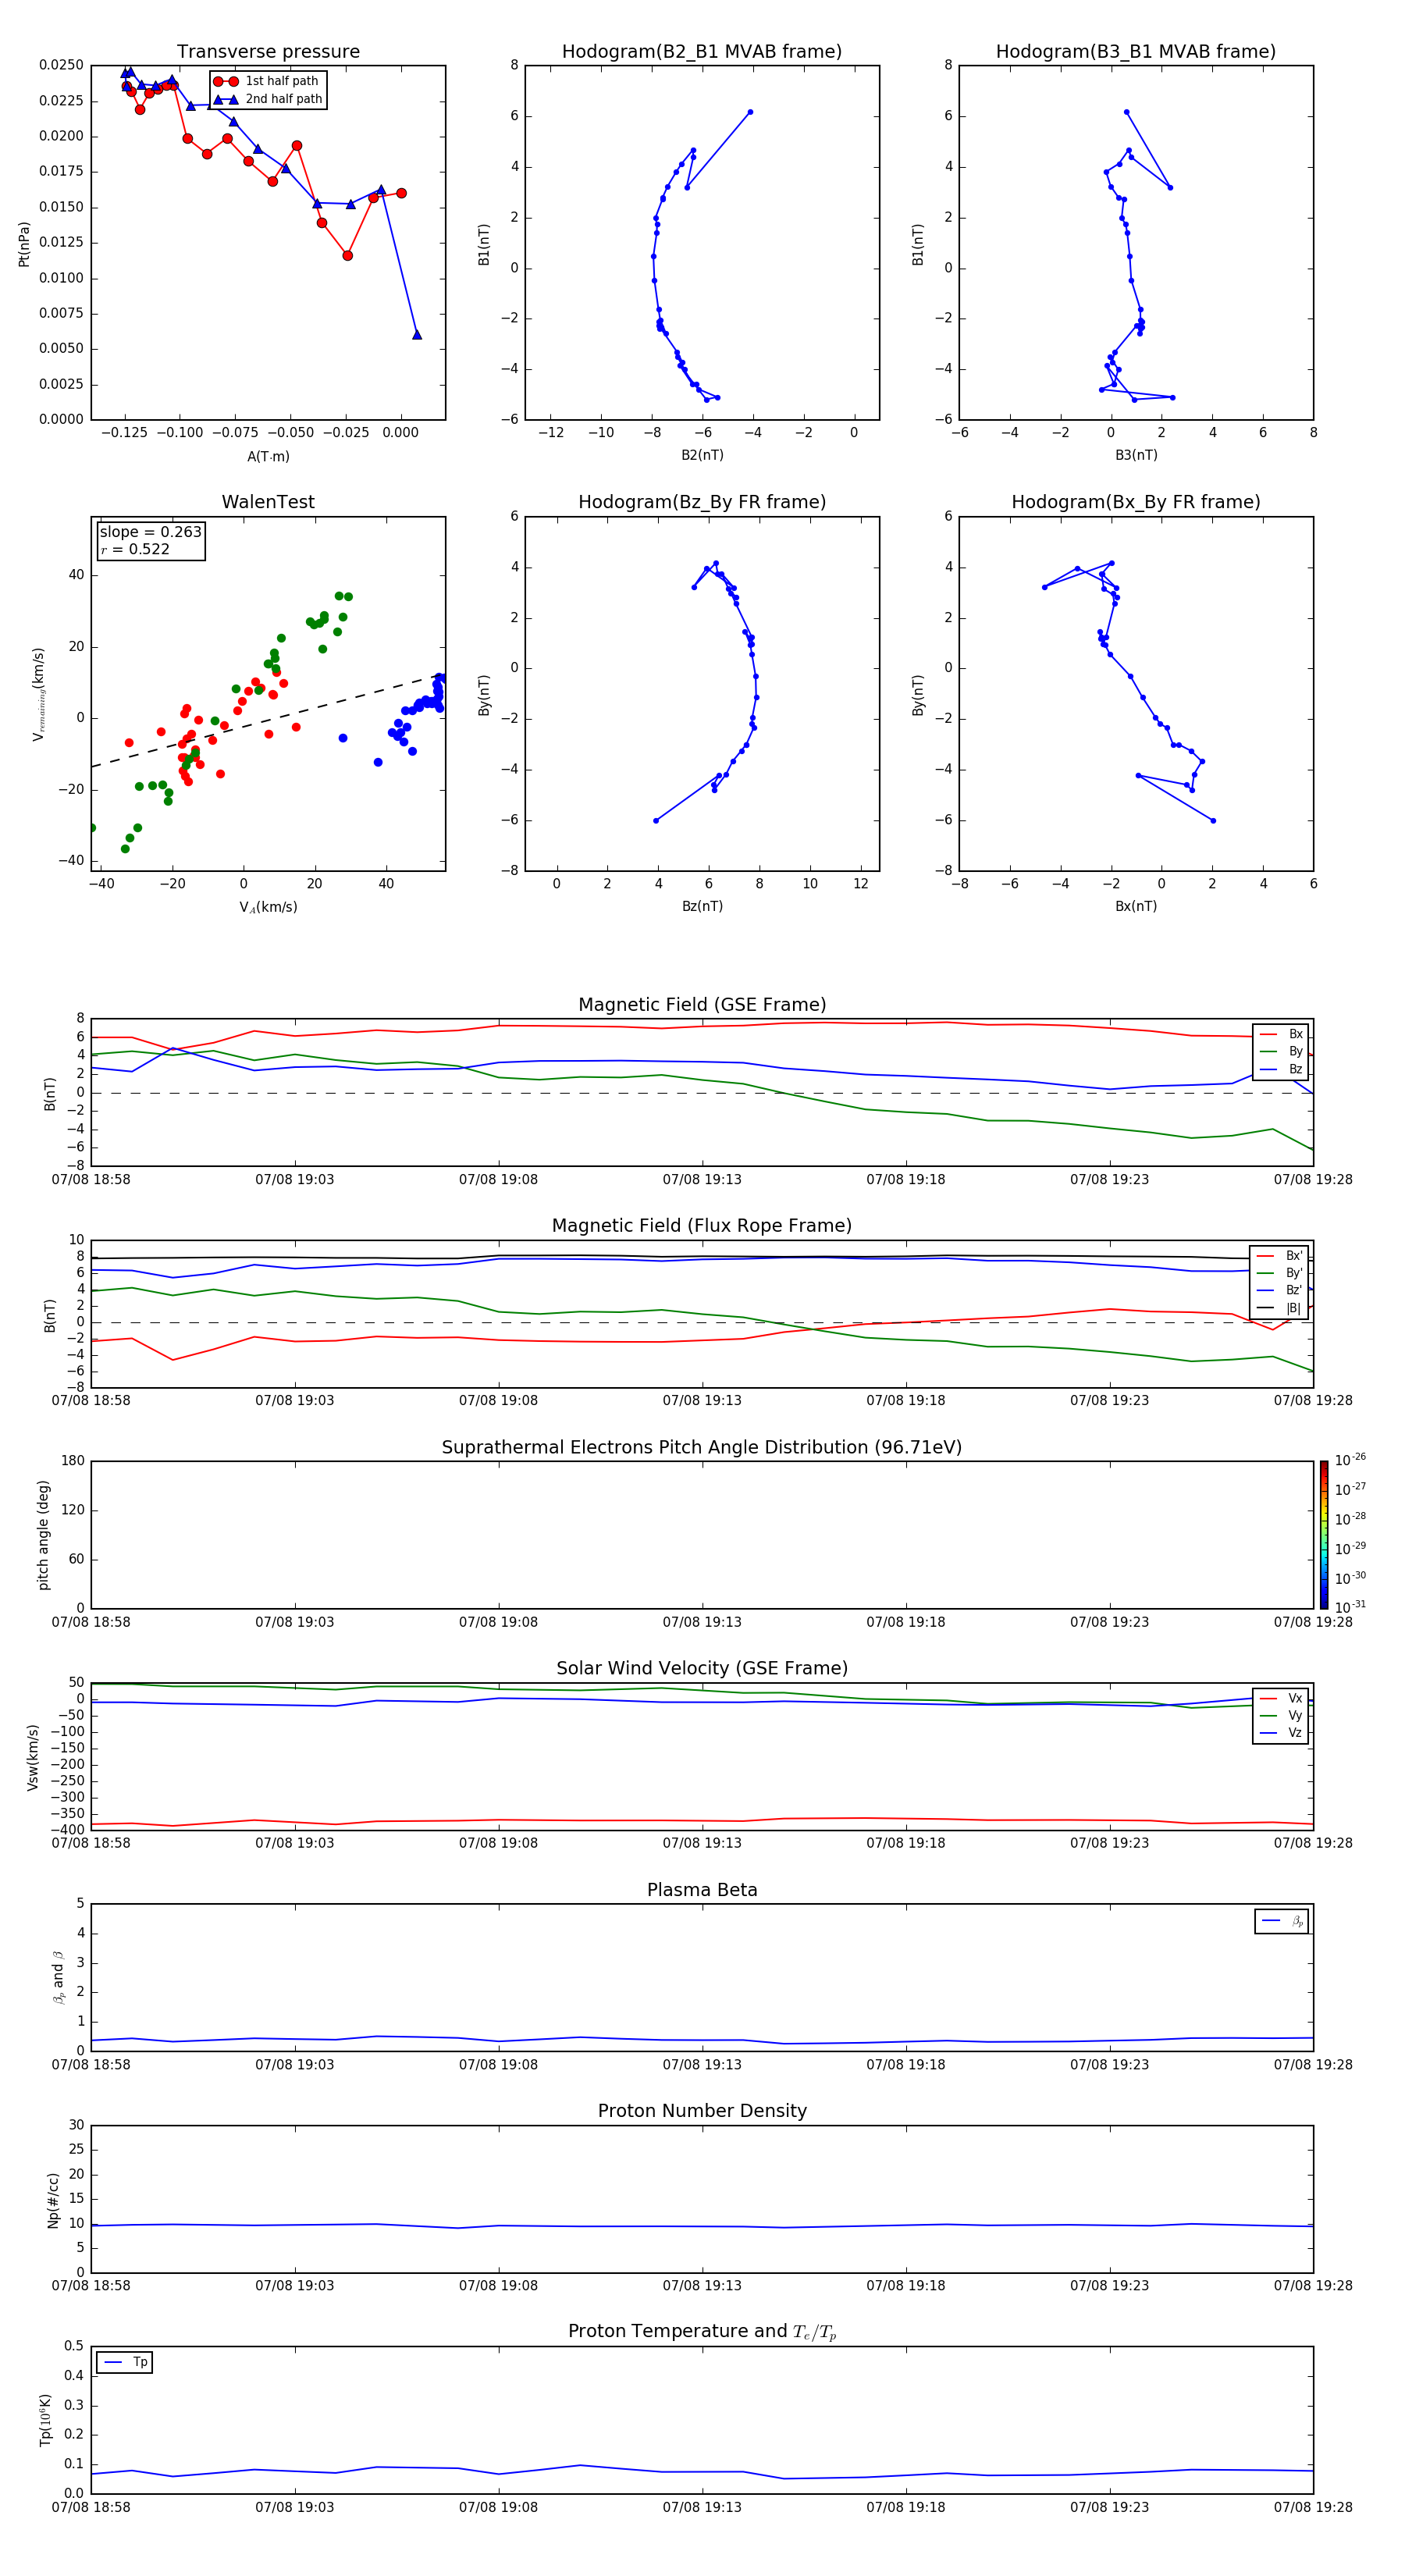Click the 'slope = 0.263' annotation
This screenshot has height=2576, width=1405.
[150, 532]
